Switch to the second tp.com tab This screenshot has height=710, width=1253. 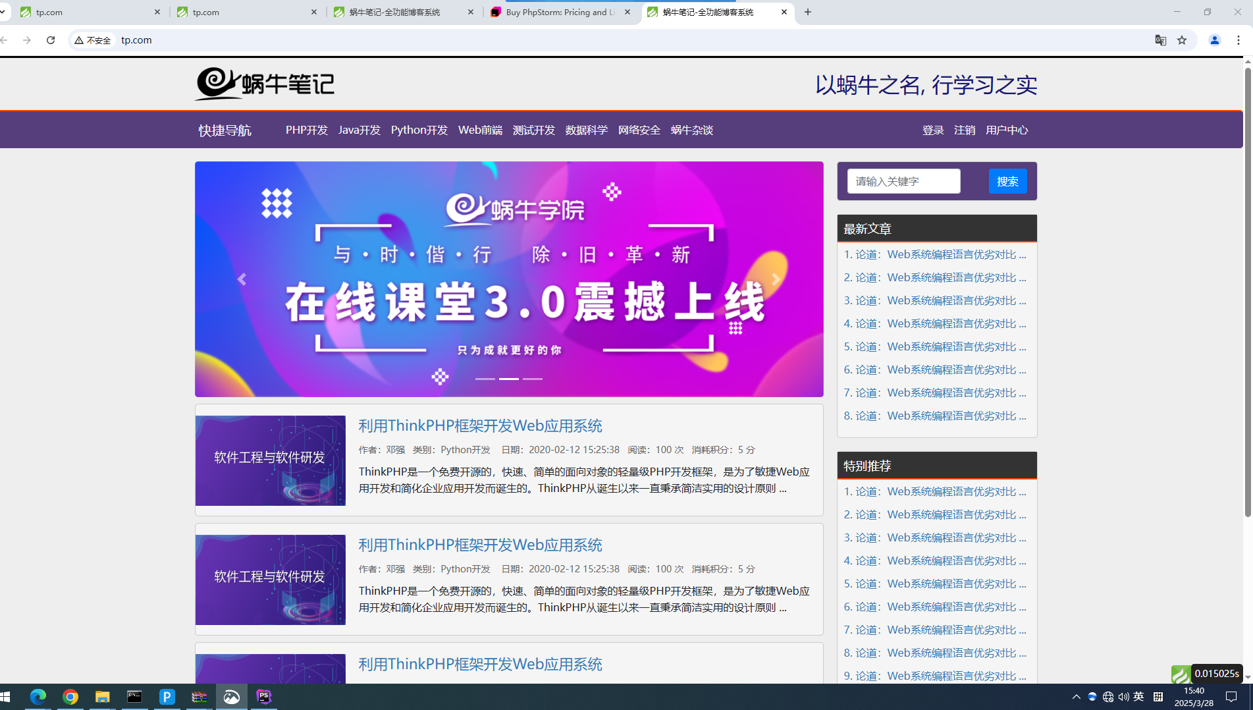click(247, 12)
